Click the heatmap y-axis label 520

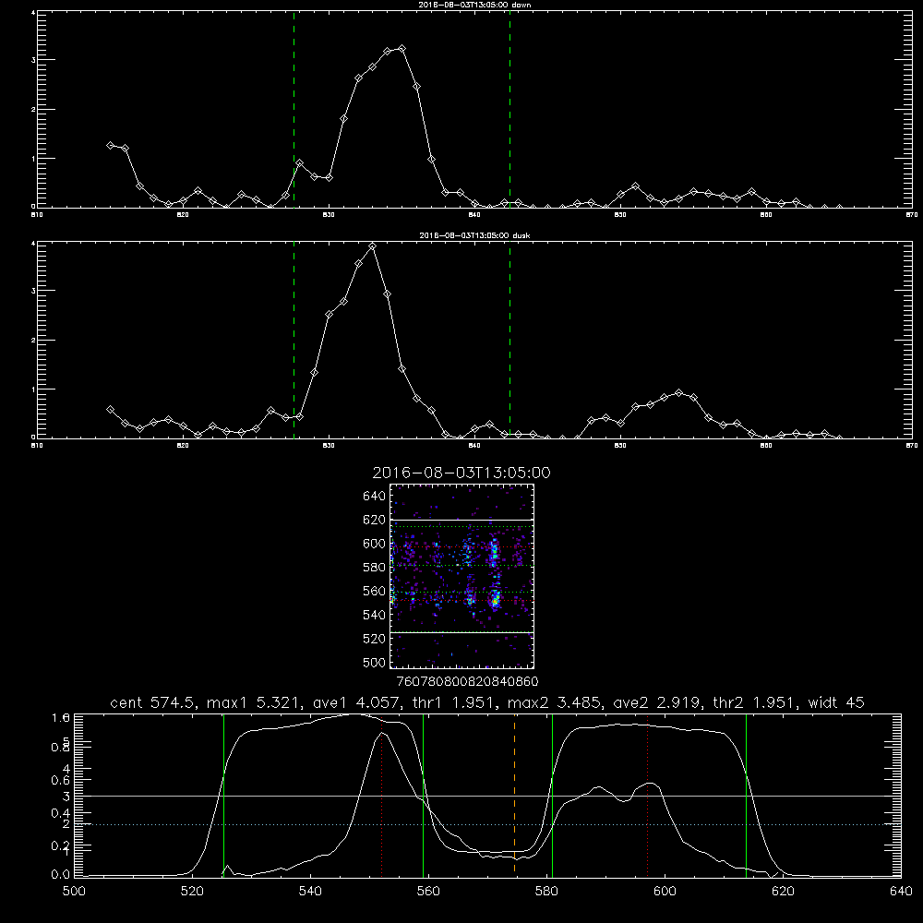point(375,639)
